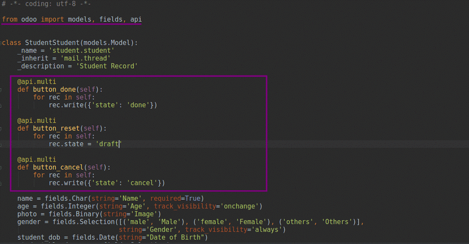
Task: Click the 'cancel' string in rec.write
Action: (x=142, y=182)
